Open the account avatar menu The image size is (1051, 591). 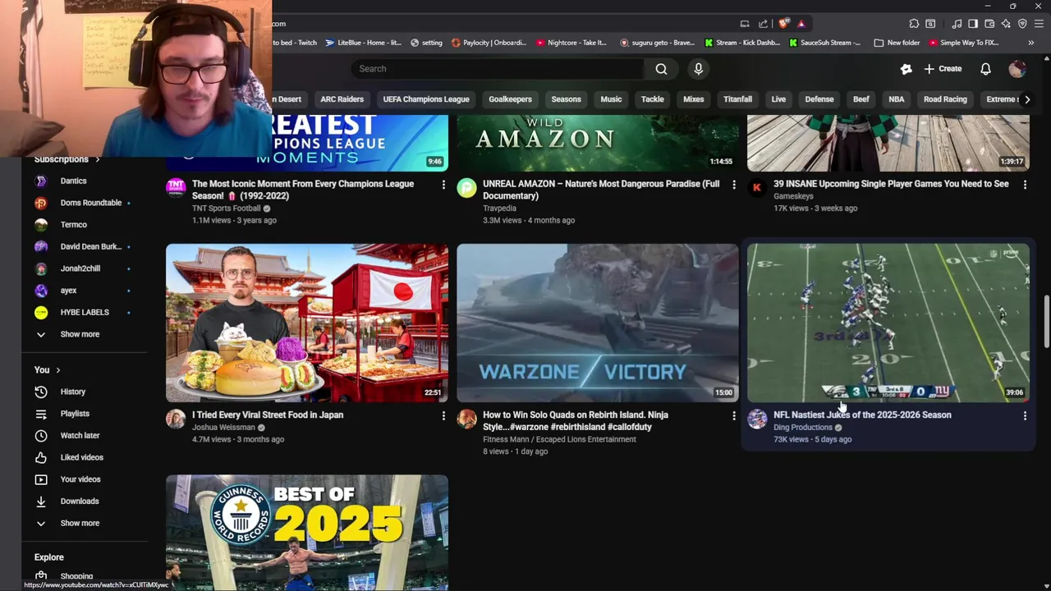tap(1017, 69)
